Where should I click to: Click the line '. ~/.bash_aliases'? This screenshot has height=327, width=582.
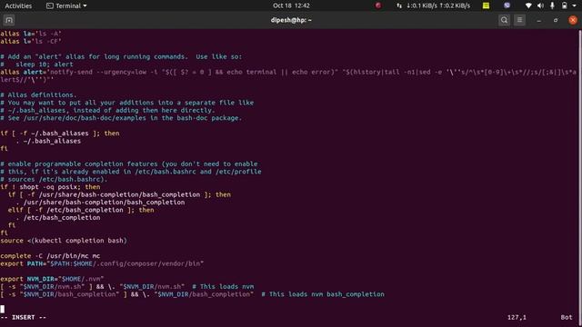[x=48, y=141]
